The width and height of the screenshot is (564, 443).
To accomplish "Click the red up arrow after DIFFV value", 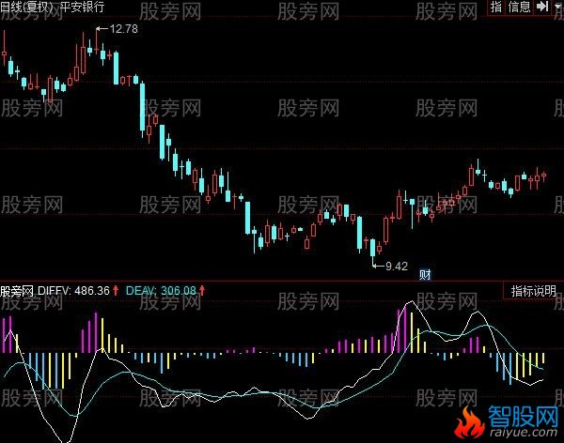I will click(116, 290).
